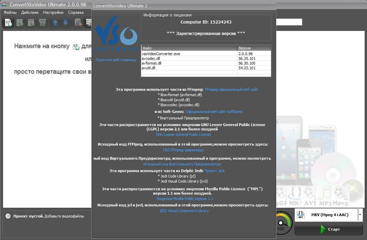Viewport: 367px width, 240px height.
Task: Select the avformat.dll row
Action: 206,63
